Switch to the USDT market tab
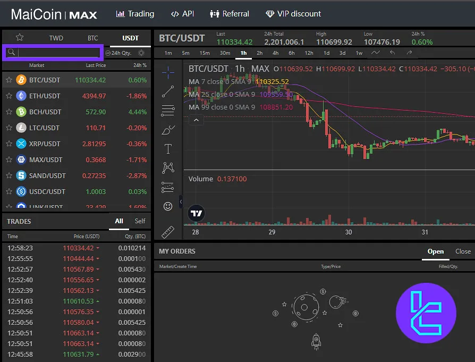This screenshot has width=475, height=362. tap(130, 38)
